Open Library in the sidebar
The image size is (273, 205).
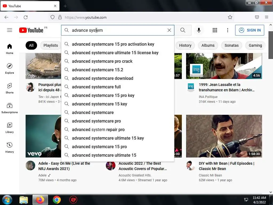[10, 128]
